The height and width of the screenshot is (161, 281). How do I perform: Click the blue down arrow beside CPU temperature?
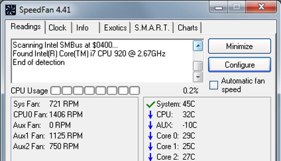click(x=151, y=115)
